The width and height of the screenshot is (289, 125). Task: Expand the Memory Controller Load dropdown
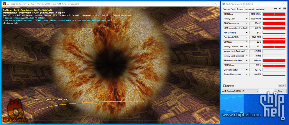click(x=247, y=46)
